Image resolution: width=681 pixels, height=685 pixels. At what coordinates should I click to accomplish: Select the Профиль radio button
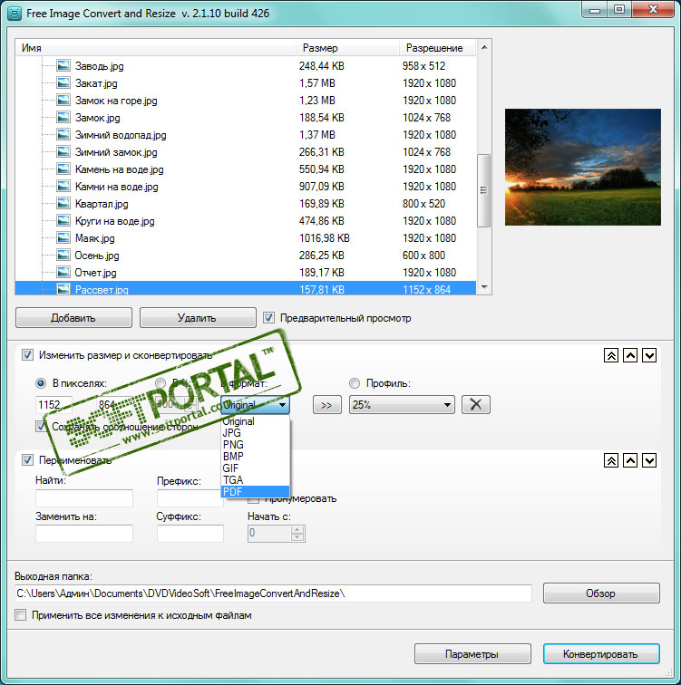click(355, 383)
